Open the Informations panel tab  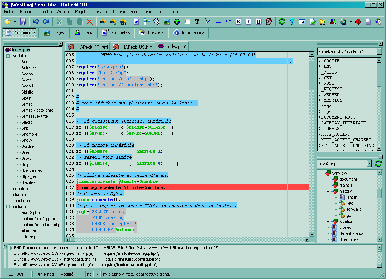pos(189,32)
